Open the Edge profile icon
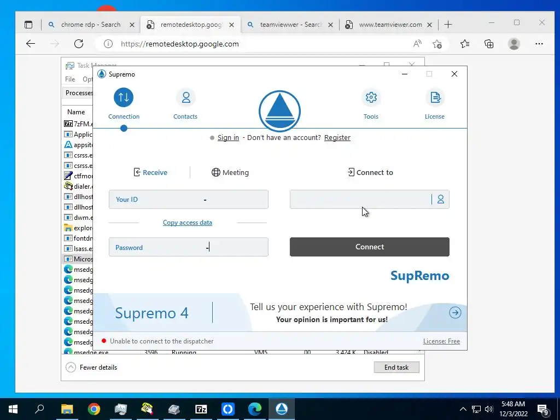 pyautogui.click(x=514, y=44)
